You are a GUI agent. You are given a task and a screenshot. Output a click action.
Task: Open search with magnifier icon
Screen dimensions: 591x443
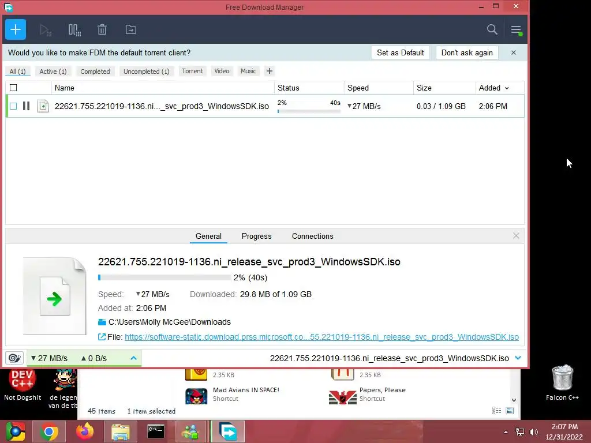(492, 29)
